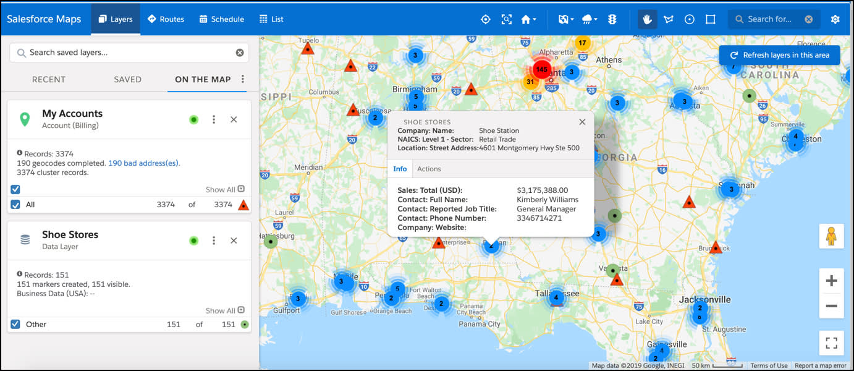
Task: Click Report a map error link
Action: [821, 365]
